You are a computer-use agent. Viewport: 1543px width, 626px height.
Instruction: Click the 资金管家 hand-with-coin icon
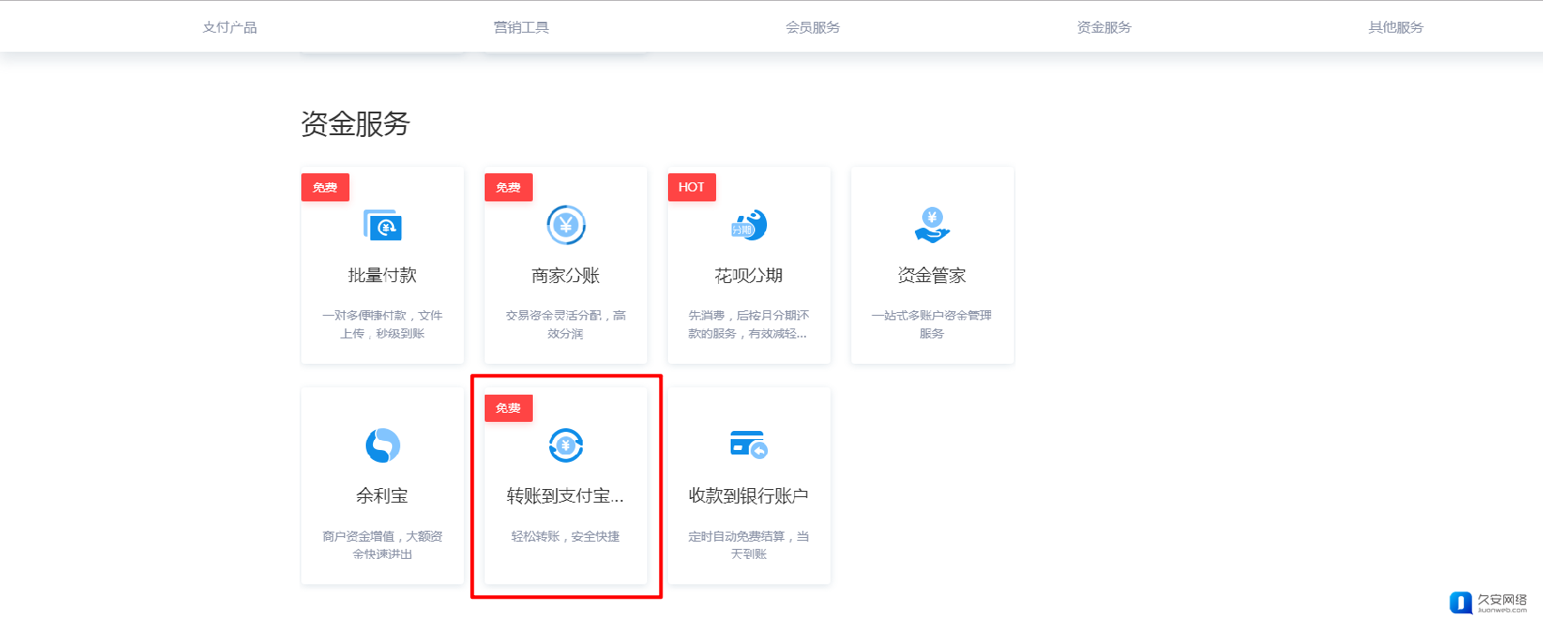click(932, 225)
